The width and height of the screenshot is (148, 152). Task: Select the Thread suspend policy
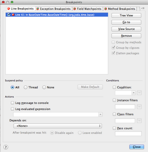[x=25, y=87]
